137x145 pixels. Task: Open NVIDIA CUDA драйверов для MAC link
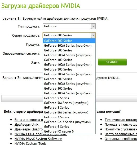coord(41,134)
